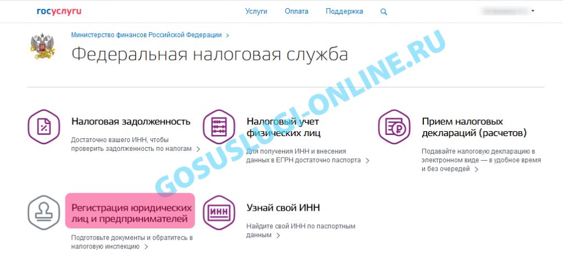Click the stamp icon for Регистрация юридических лиц

pos(44,212)
